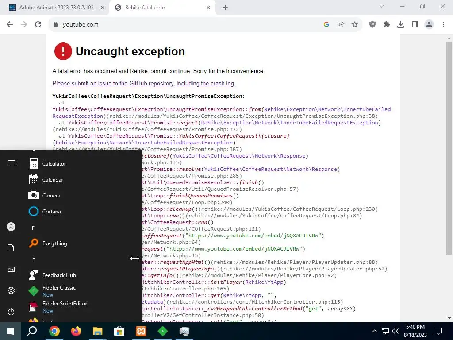Click the Power button in Start
This screenshot has height=340, width=453.
(11, 312)
